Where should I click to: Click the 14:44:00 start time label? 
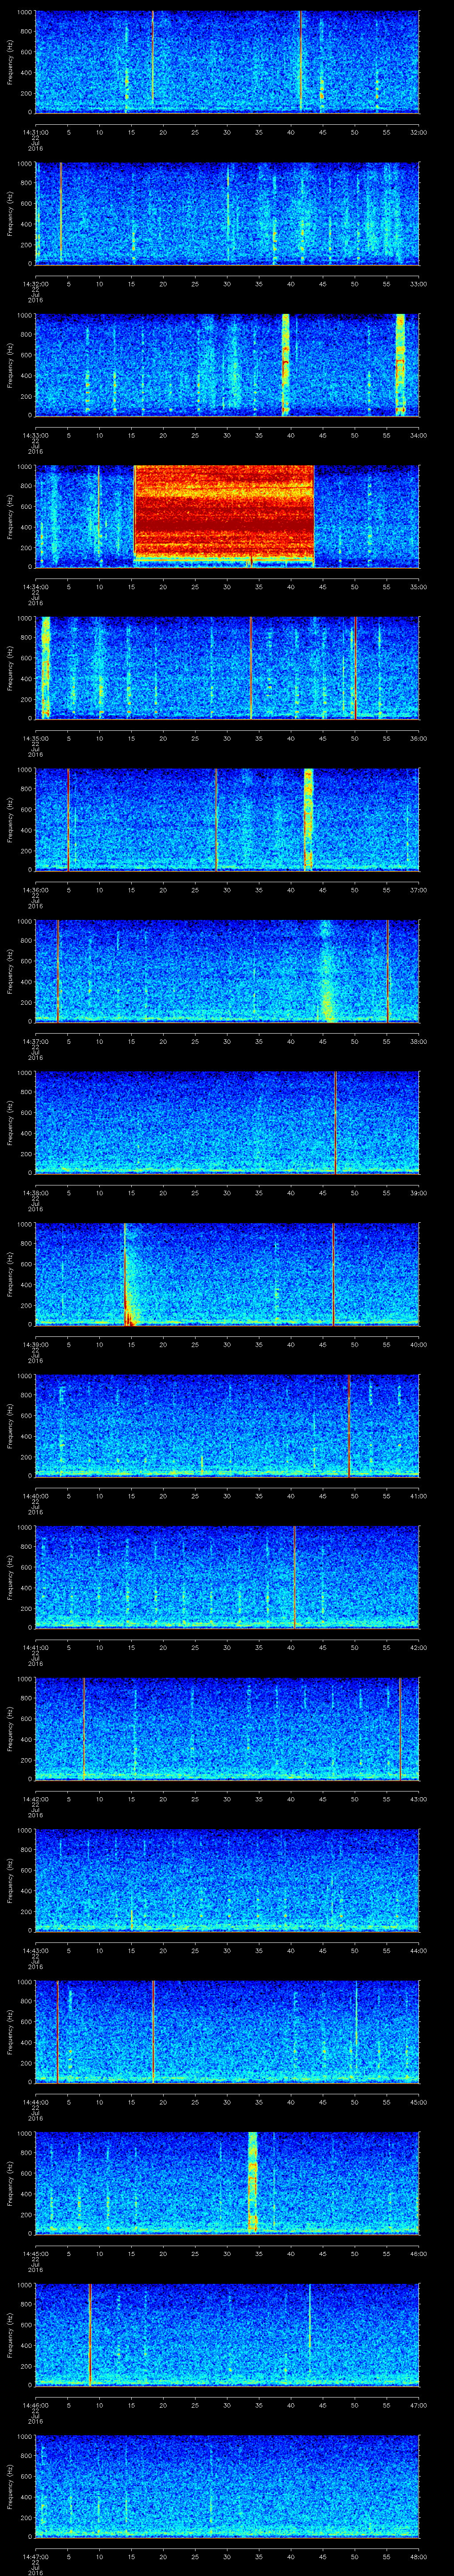[x=35, y=2102]
